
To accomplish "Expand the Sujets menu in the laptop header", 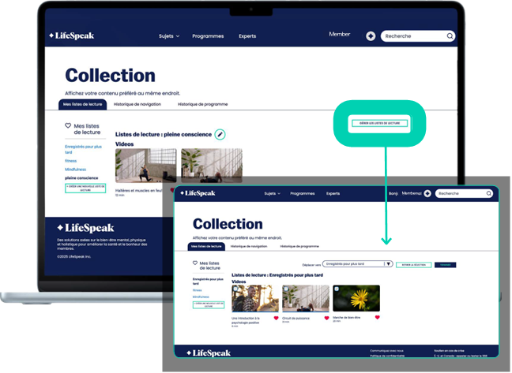I will click(x=169, y=35).
